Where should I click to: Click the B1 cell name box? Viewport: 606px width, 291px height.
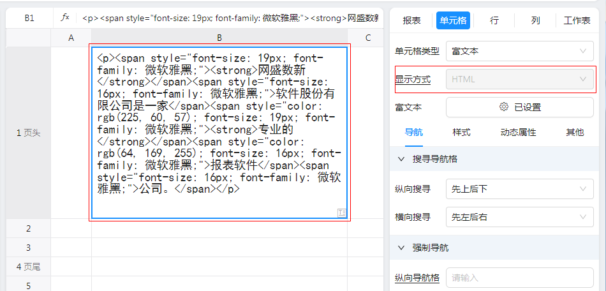[x=29, y=18]
